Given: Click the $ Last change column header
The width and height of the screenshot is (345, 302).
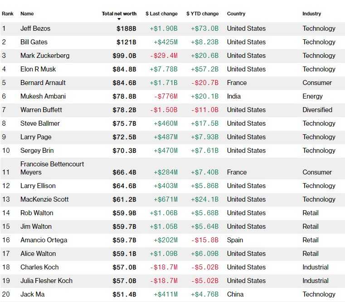Looking at the screenshot, I should [161, 14].
